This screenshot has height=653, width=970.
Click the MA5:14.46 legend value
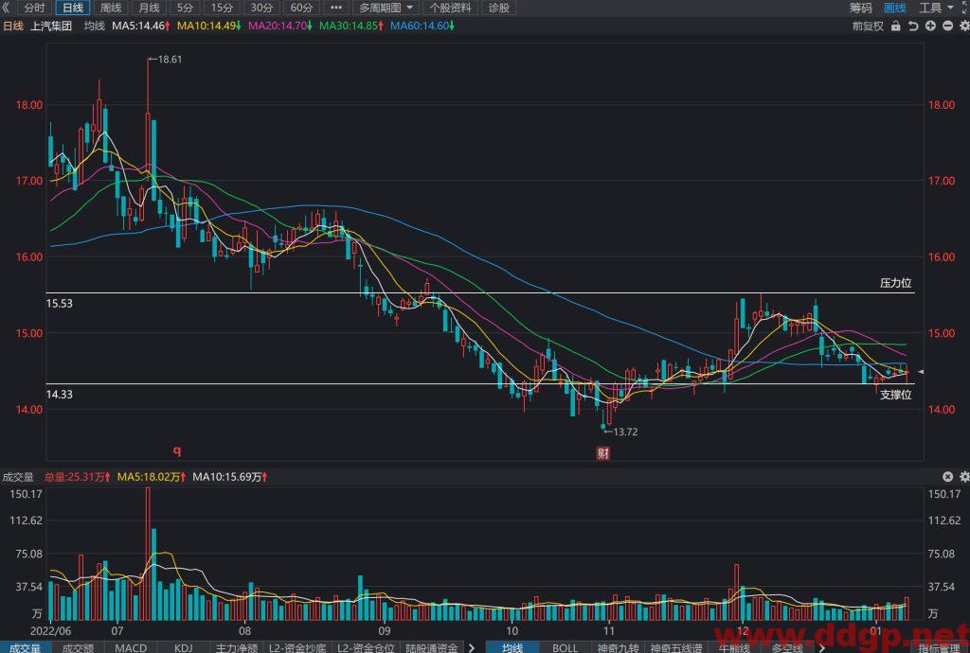tap(141, 26)
